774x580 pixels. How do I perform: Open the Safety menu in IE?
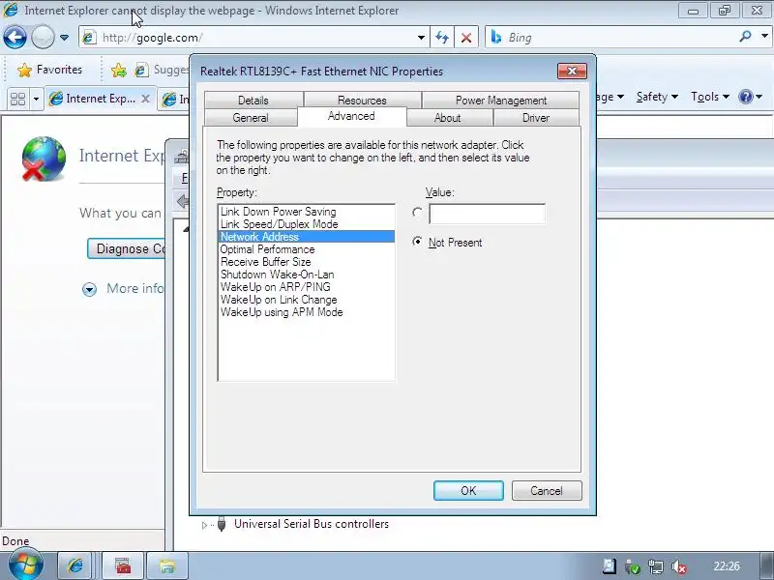[657, 97]
